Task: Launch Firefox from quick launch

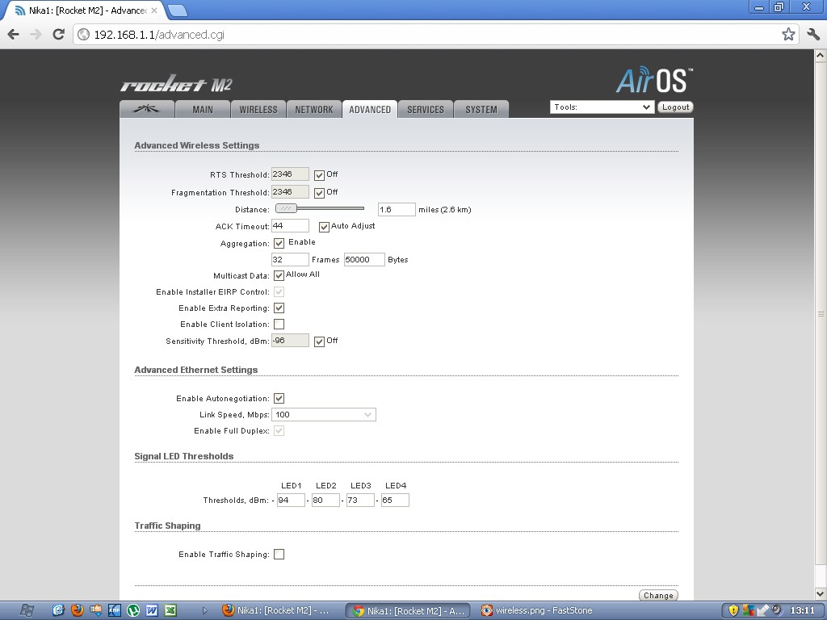Action: point(78,610)
